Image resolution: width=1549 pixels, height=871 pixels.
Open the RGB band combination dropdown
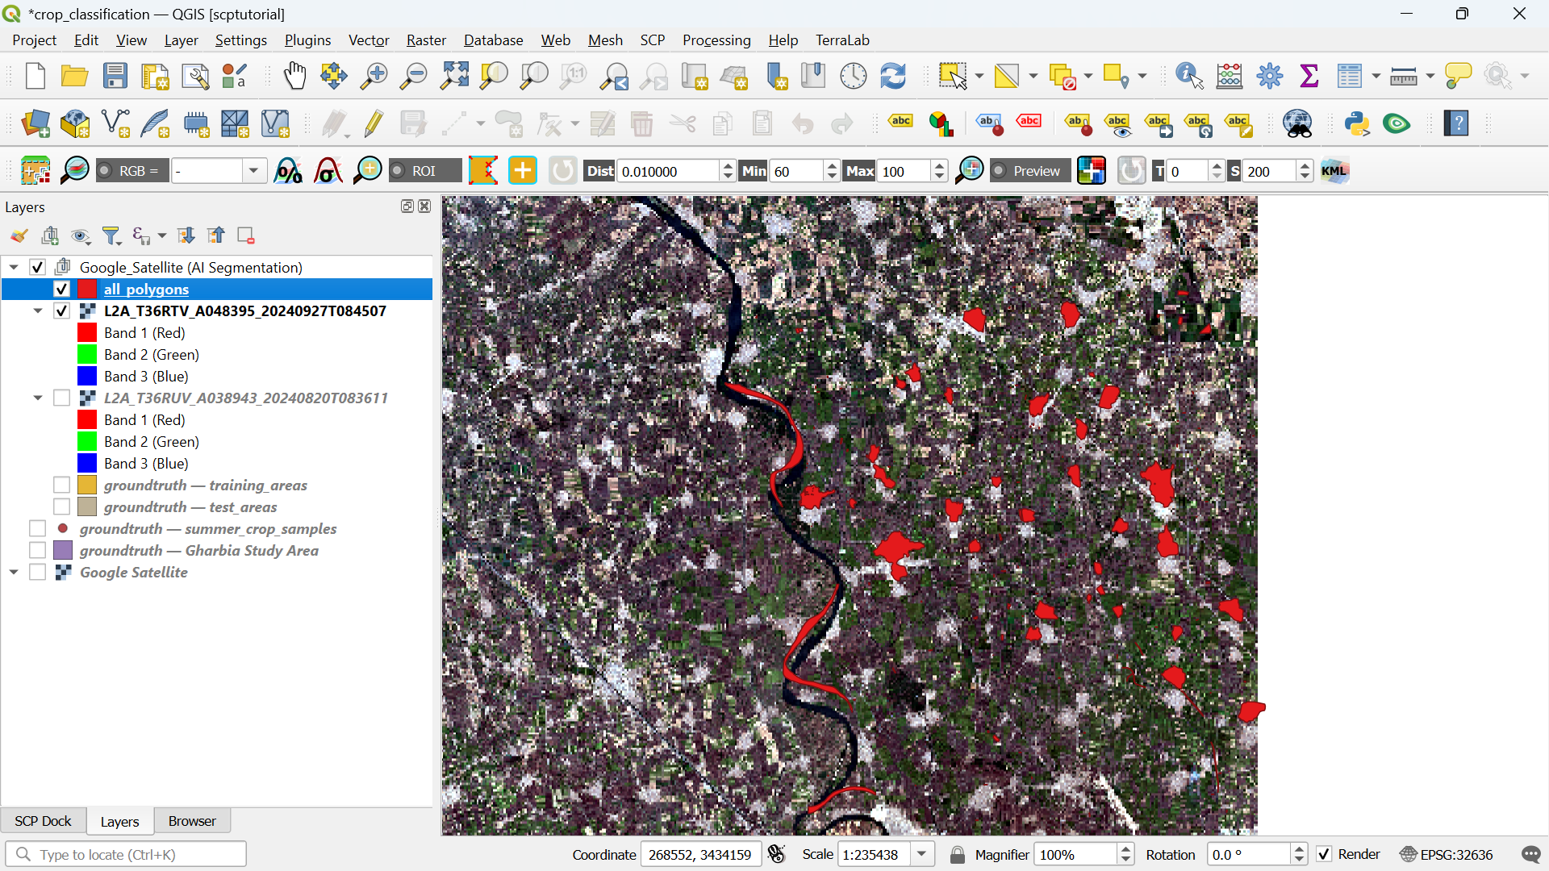point(253,171)
